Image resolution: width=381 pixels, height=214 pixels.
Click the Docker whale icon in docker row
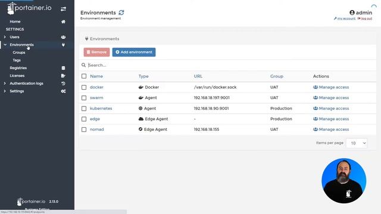(140, 87)
